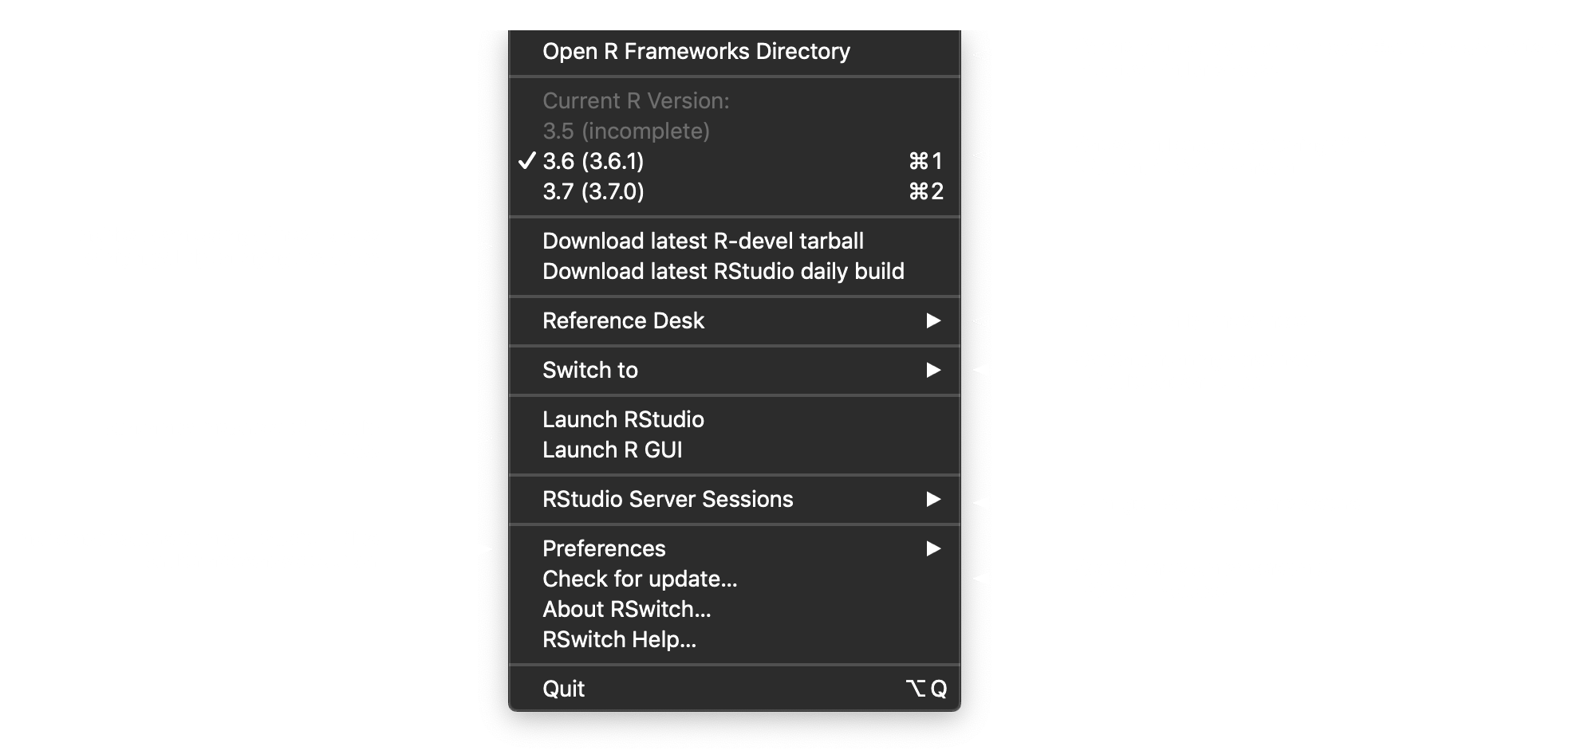Launch R GUI
1573x754 pixels.
coord(734,450)
